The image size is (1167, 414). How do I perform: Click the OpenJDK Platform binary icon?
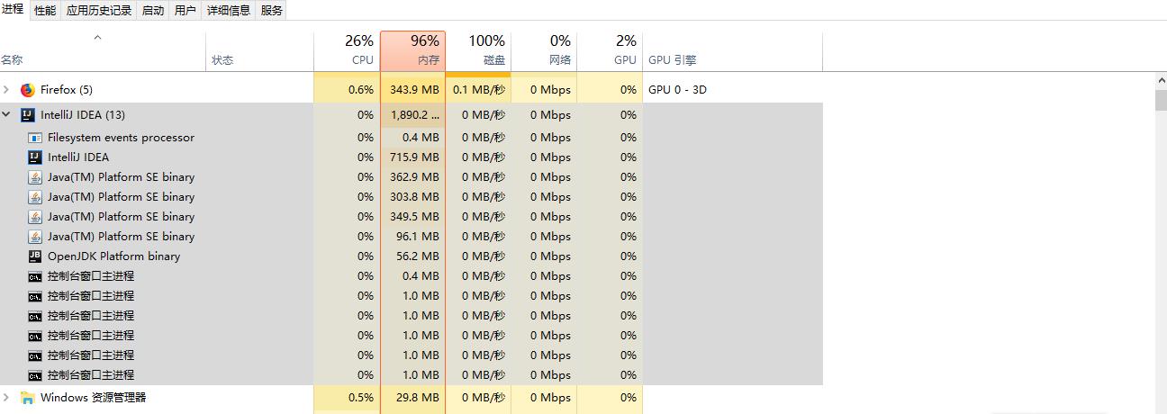click(x=35, y=256)
